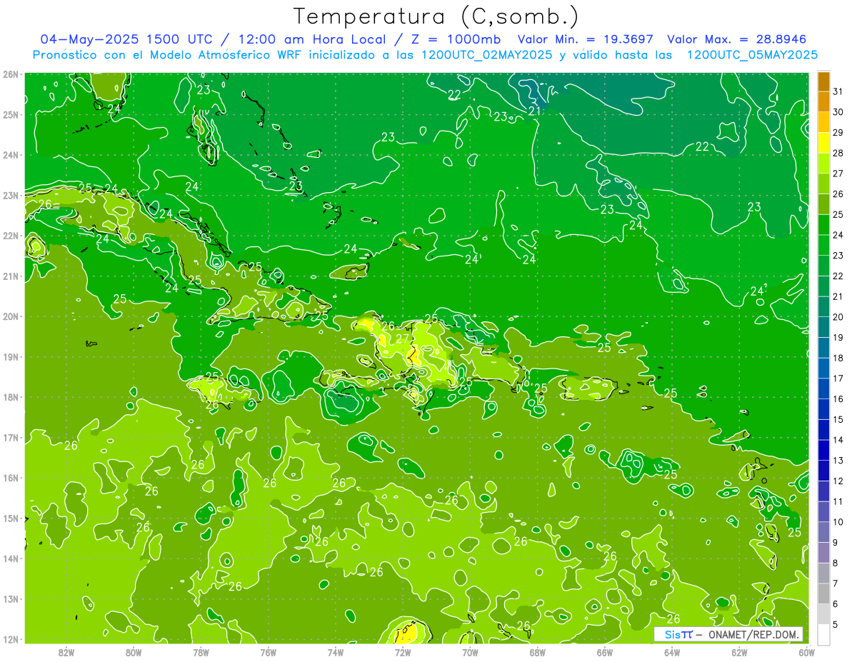This screenshot has width=857, height=662.
Task: Click the '18N' latitude axis label
Action: [11, 397]
